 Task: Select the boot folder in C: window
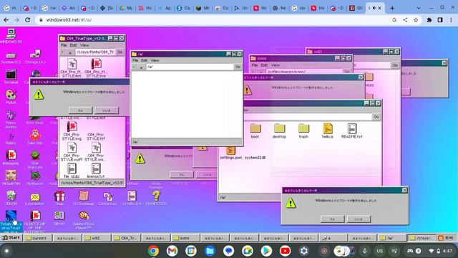(x=255, y=130)
